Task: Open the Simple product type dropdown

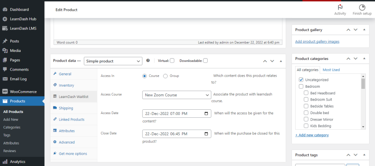Action: (113, 61)
